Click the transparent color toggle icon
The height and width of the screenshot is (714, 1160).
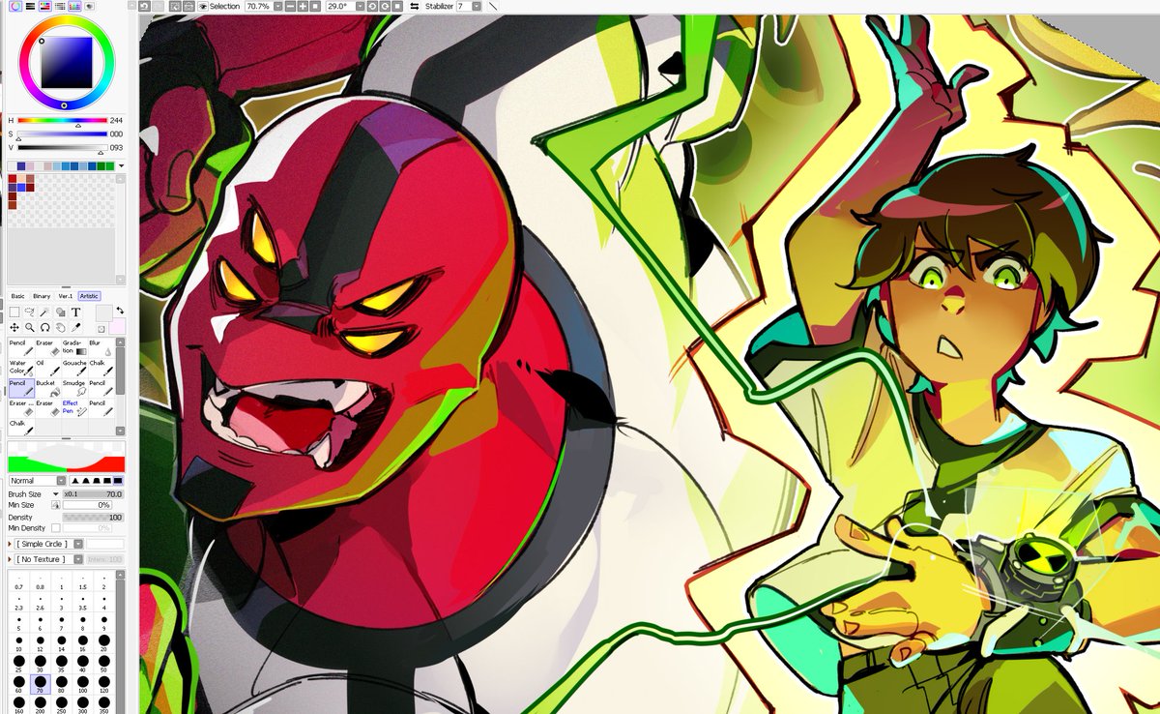[x=101, y=329]
